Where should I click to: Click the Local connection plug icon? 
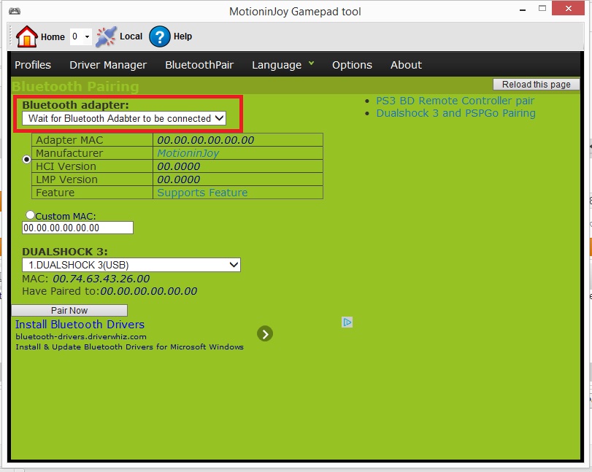click(x=106, y=36)
